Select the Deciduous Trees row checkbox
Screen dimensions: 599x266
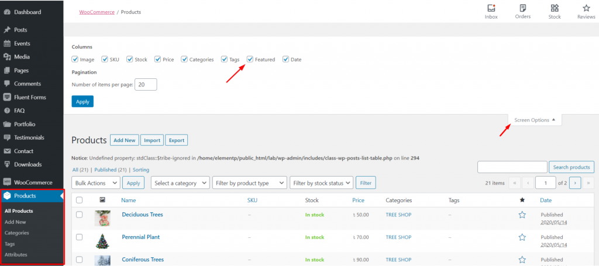pyautogui.click(x=80, y=215)
